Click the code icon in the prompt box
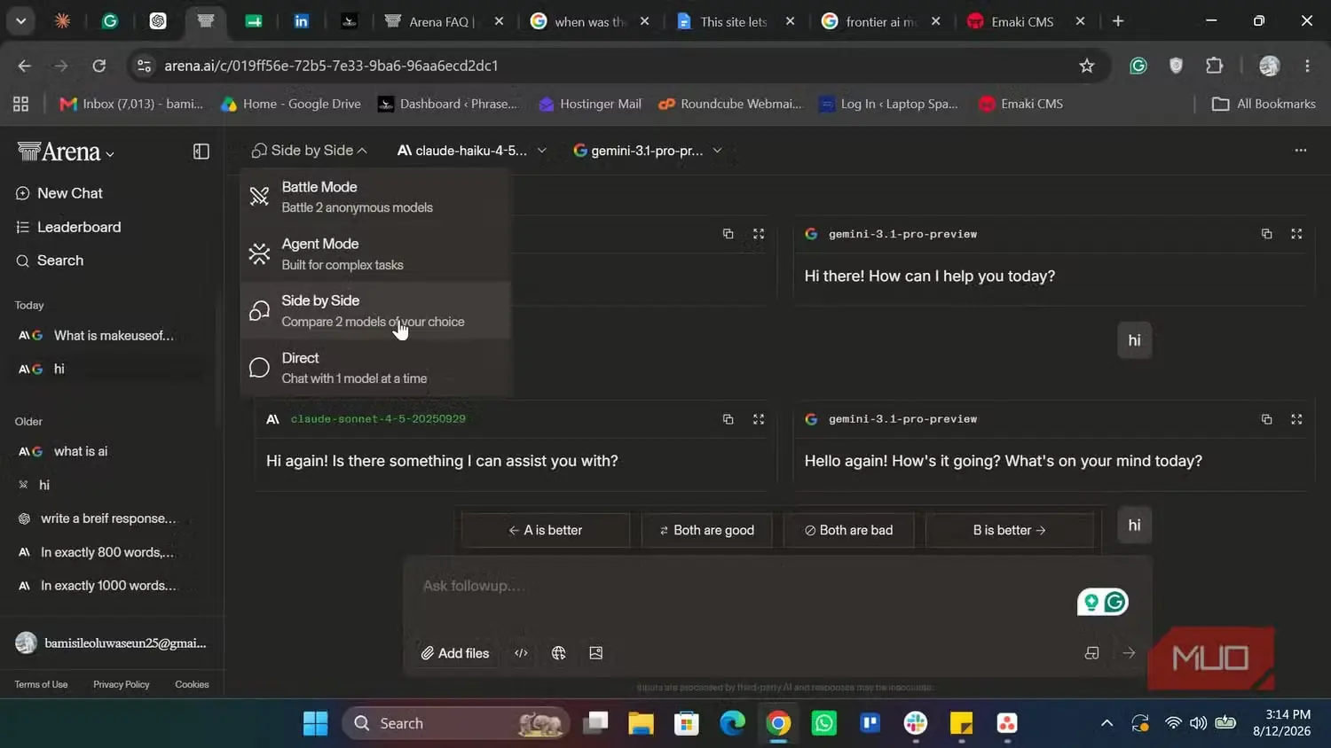The width and height of the screenshot is (1331, 748). 521,653
